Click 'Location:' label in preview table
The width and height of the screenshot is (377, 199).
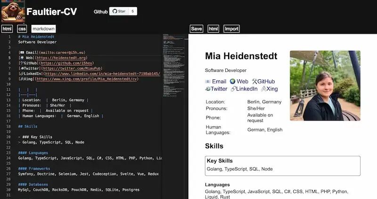[x=215, y=102]
